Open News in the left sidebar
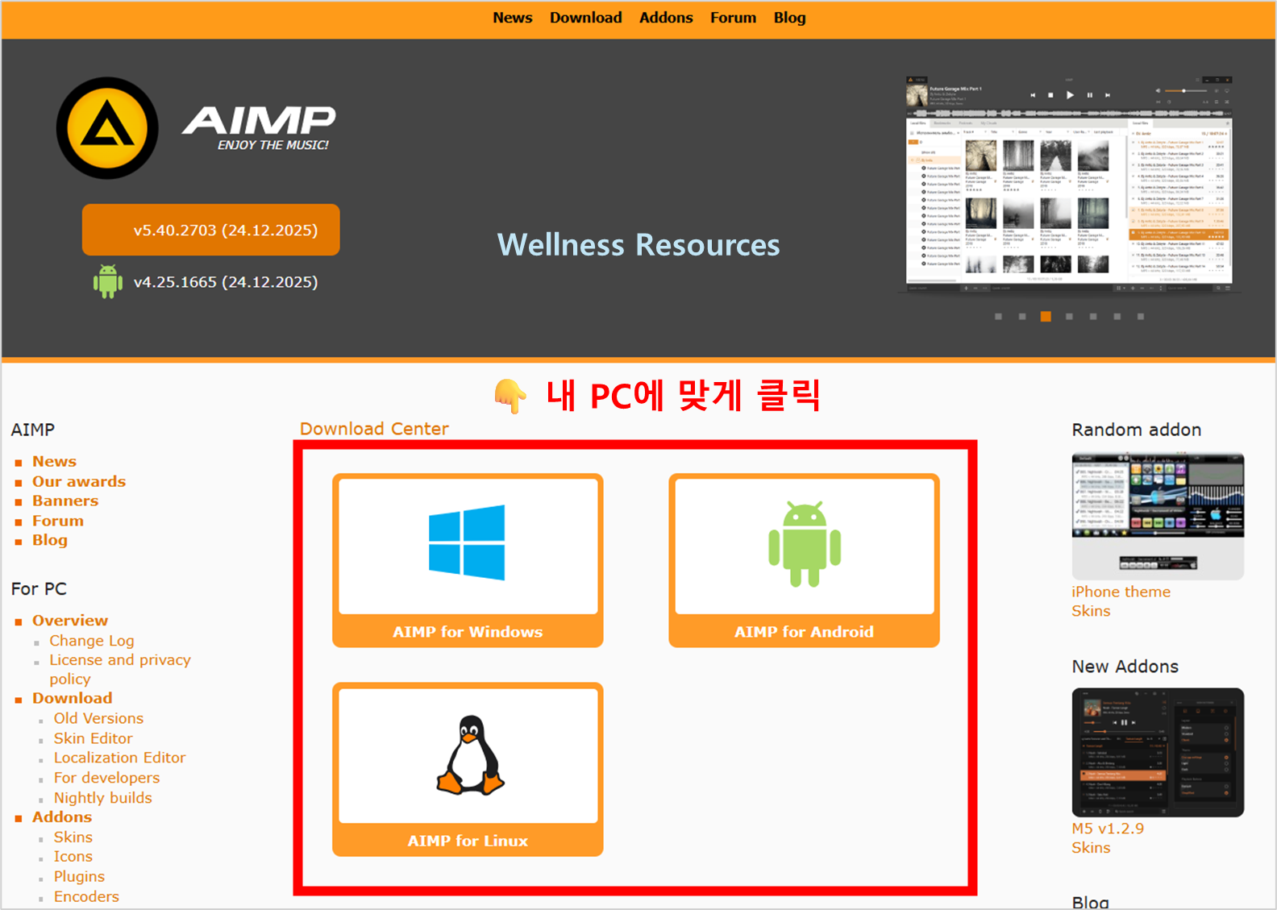Screen dimensions: 1277x910 pyautogui.click(x=54, y=462)
